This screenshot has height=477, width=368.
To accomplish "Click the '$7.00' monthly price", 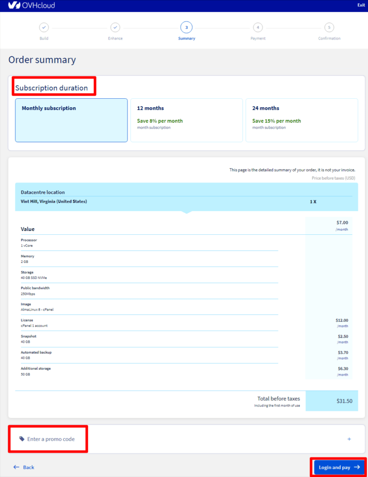I will 342,223.
